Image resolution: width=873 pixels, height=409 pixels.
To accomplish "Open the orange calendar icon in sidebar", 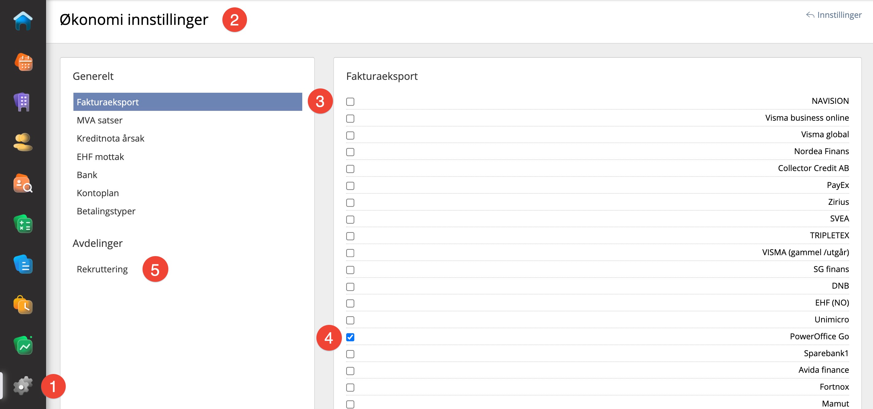I will pos(23,62).
